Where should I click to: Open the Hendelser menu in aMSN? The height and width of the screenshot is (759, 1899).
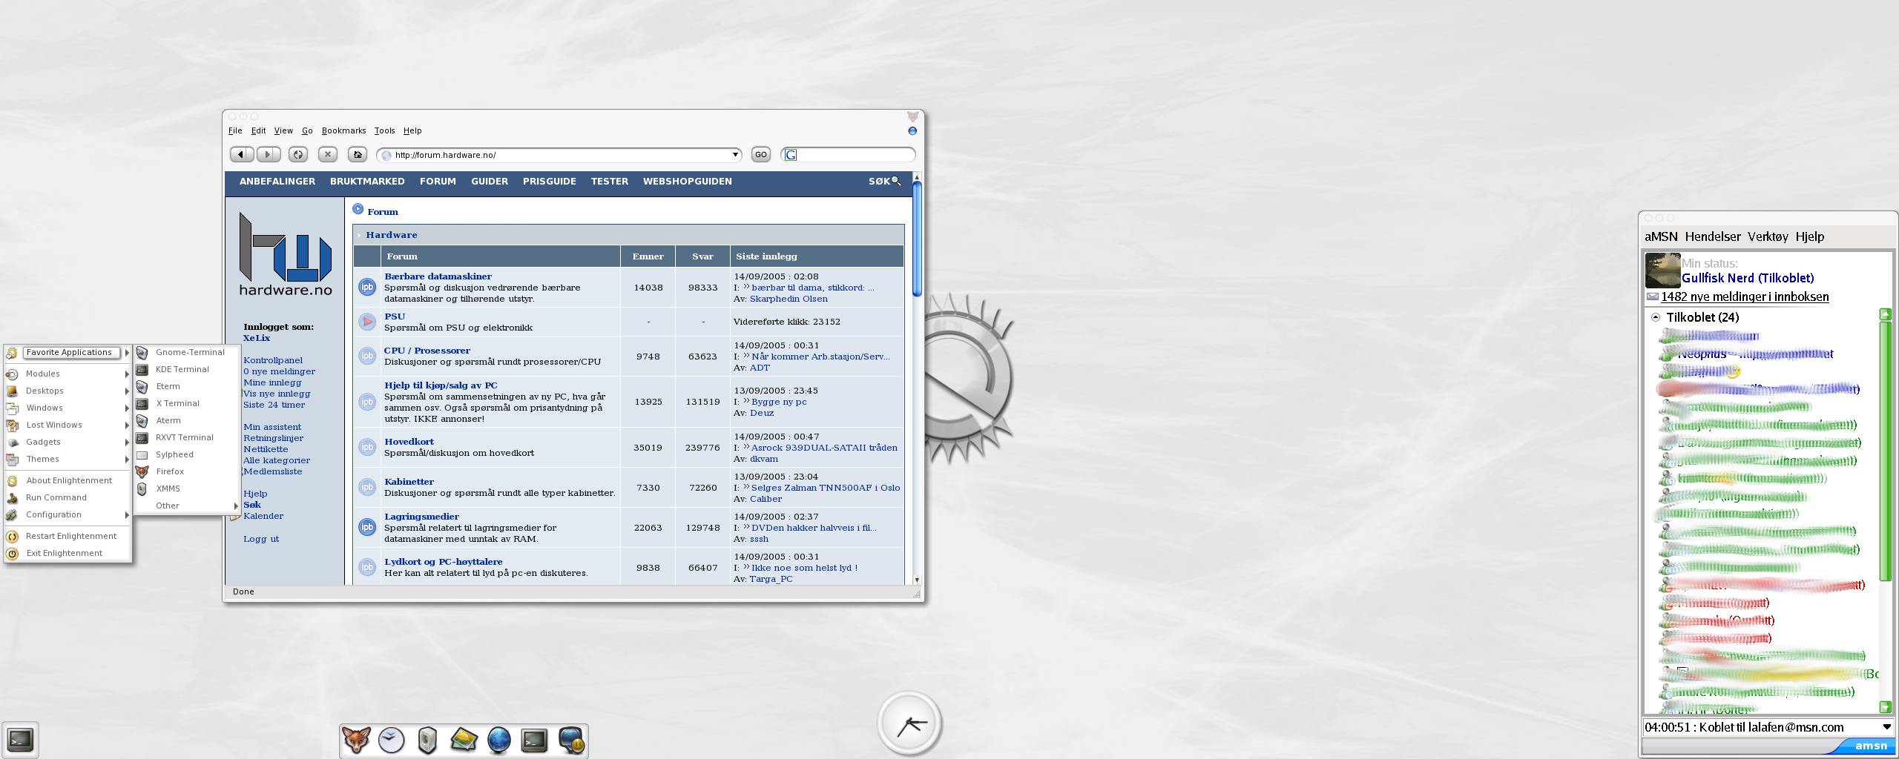[x=1713, y=236]
